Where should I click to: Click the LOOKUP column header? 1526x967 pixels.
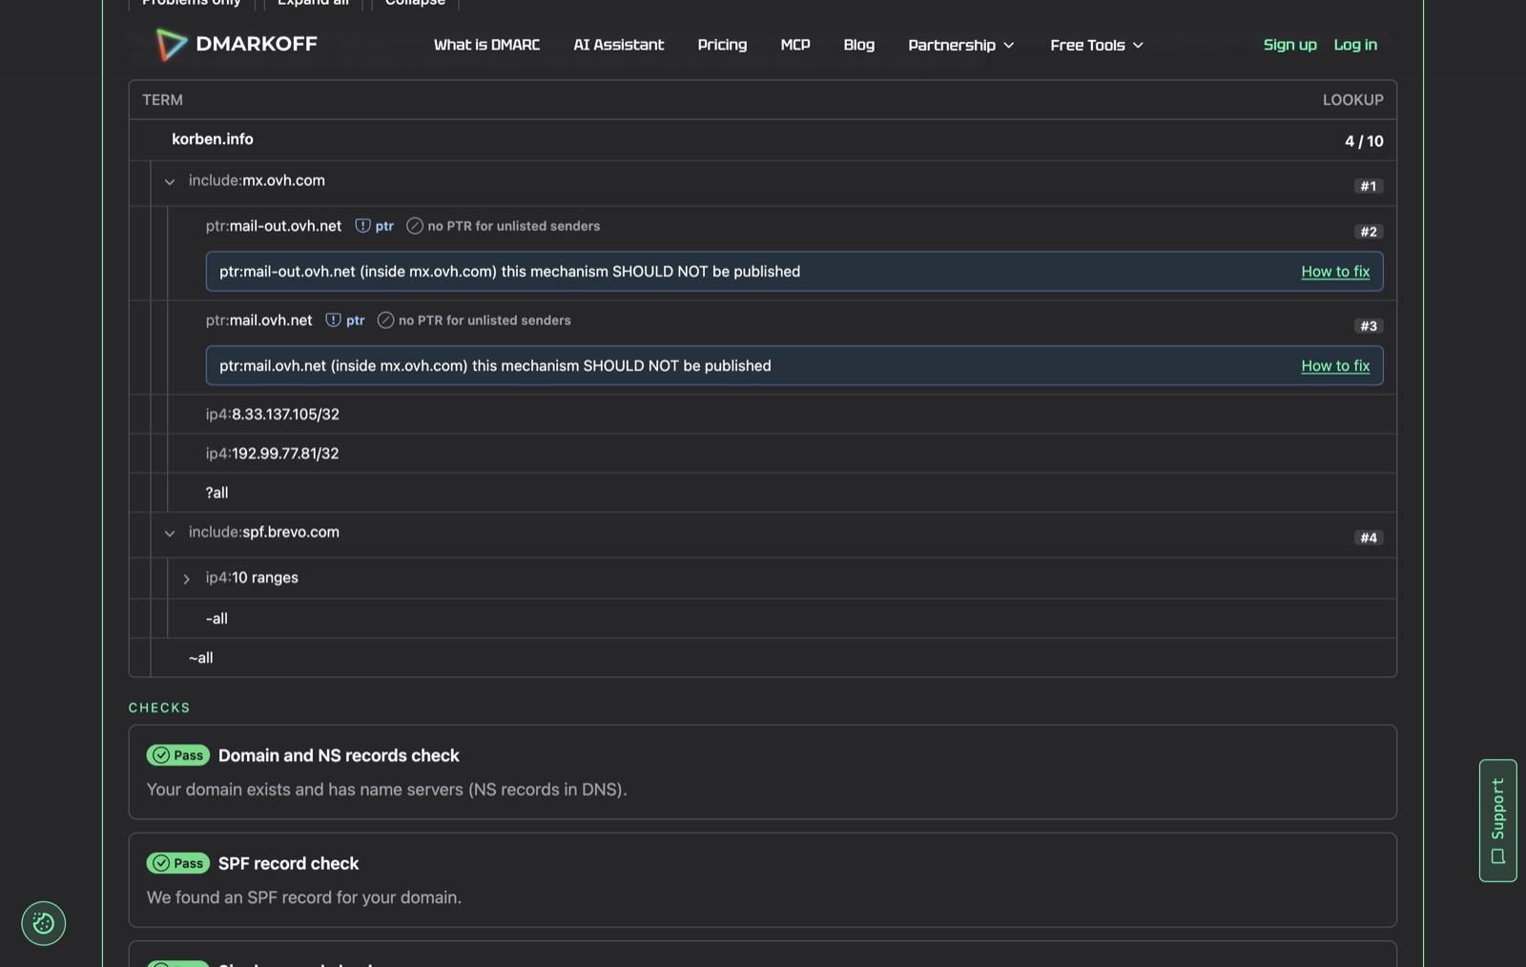coord(1352,100)
